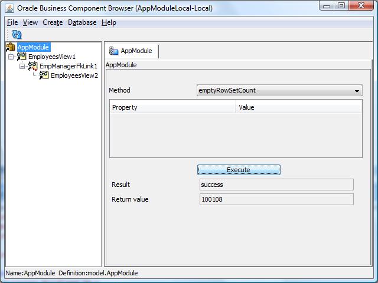This screenshot has width=378, height=283.
Task: Click the Method label
Action: tap(119, 90)
